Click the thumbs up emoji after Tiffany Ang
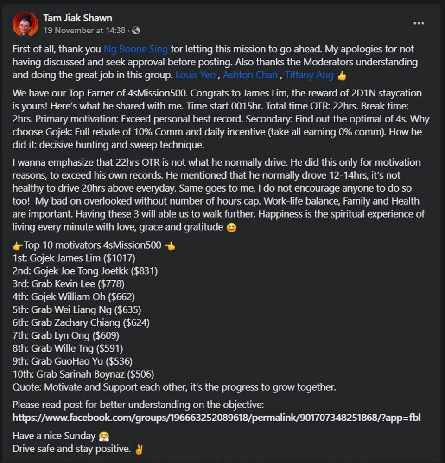 [x=342, y=75]
